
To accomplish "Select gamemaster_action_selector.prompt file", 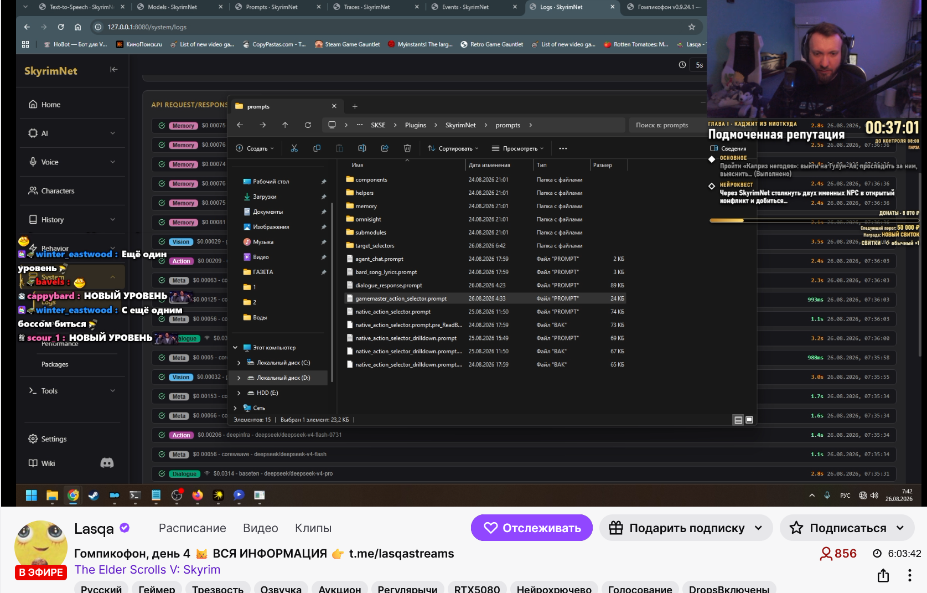I will coord(485,298).
